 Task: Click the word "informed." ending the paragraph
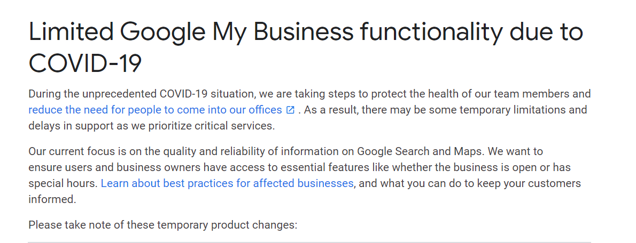click(x=52, y=199)
